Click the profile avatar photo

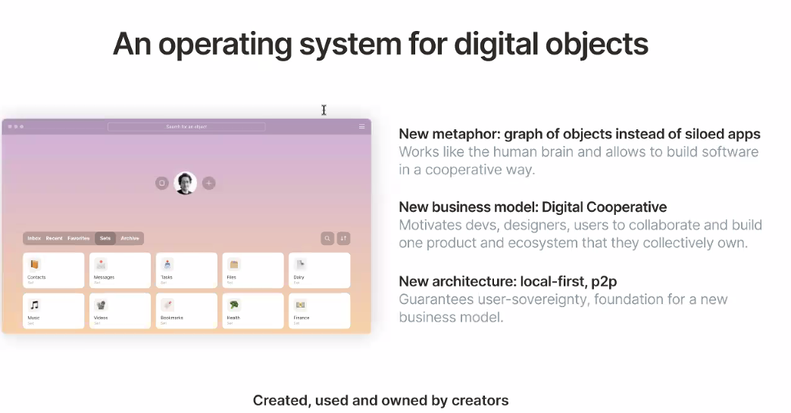coord(185,183)
